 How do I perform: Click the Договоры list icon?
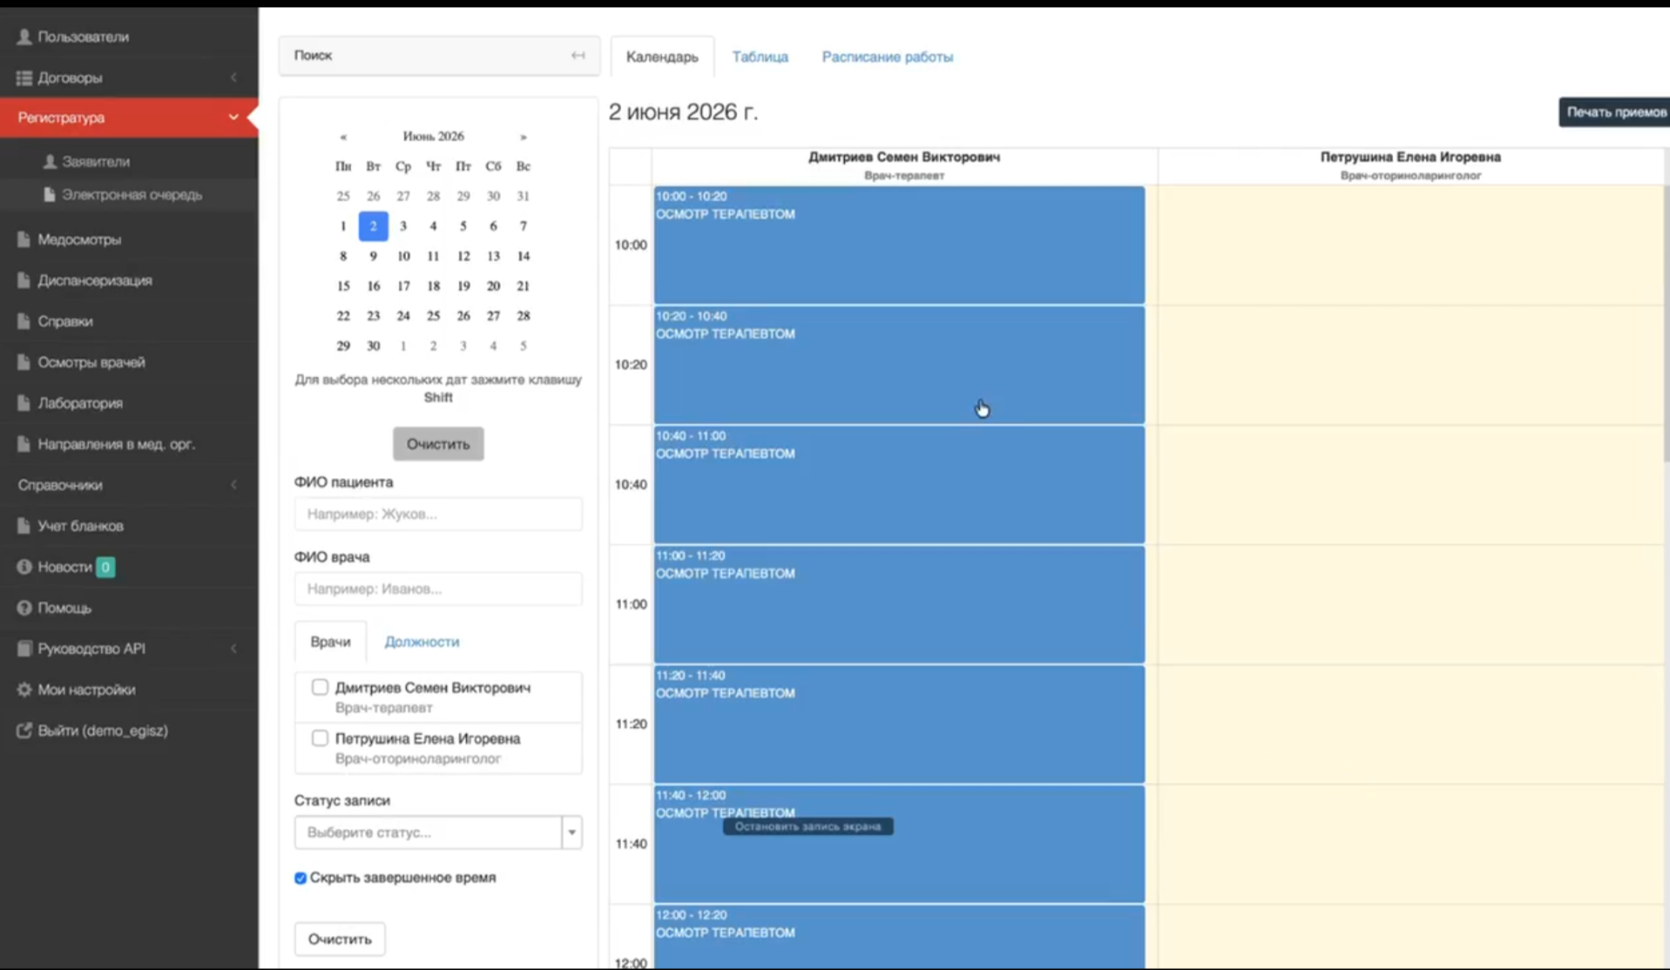point(24,77)
